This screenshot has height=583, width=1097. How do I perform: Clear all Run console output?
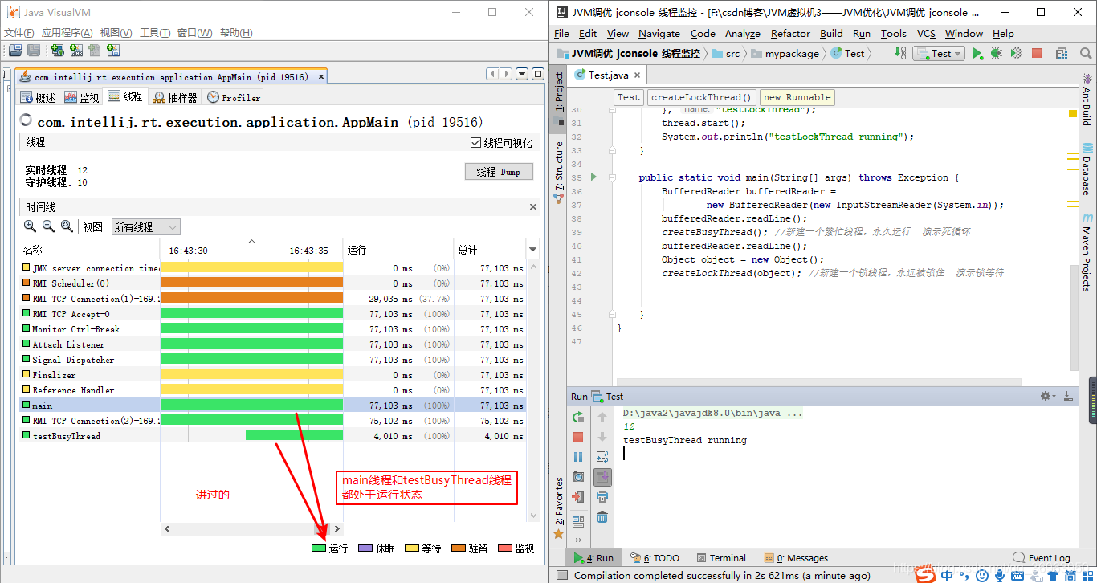602,517
